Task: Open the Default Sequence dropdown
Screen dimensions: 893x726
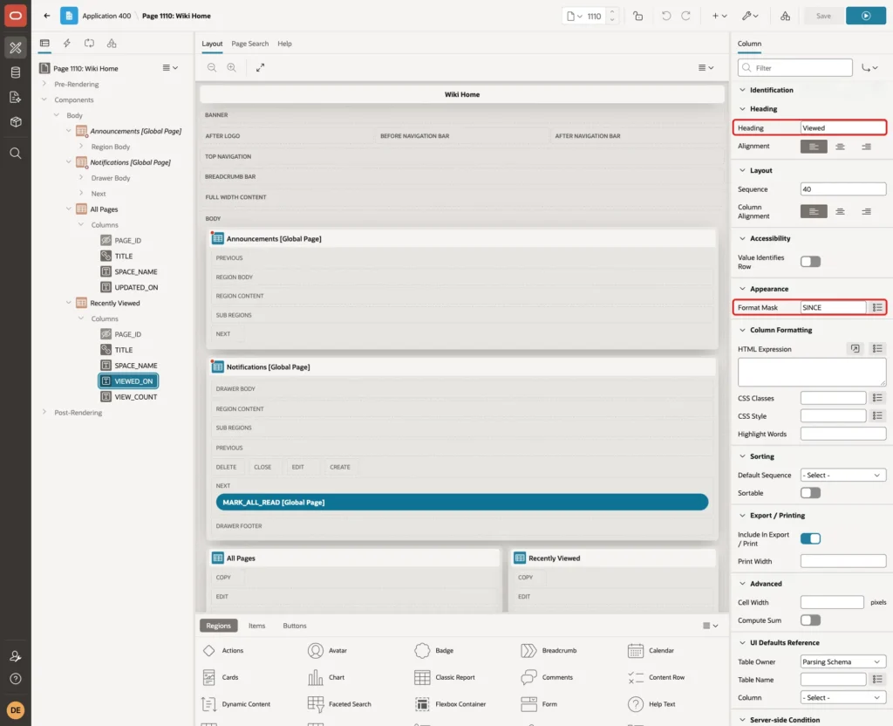Action: (843, 476)
